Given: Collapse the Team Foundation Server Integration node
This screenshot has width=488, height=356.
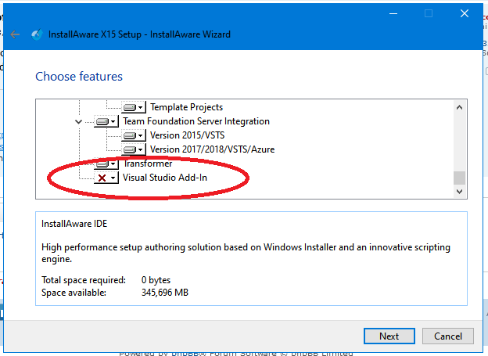Looking at the screenshot, I should tap(79, 121).
